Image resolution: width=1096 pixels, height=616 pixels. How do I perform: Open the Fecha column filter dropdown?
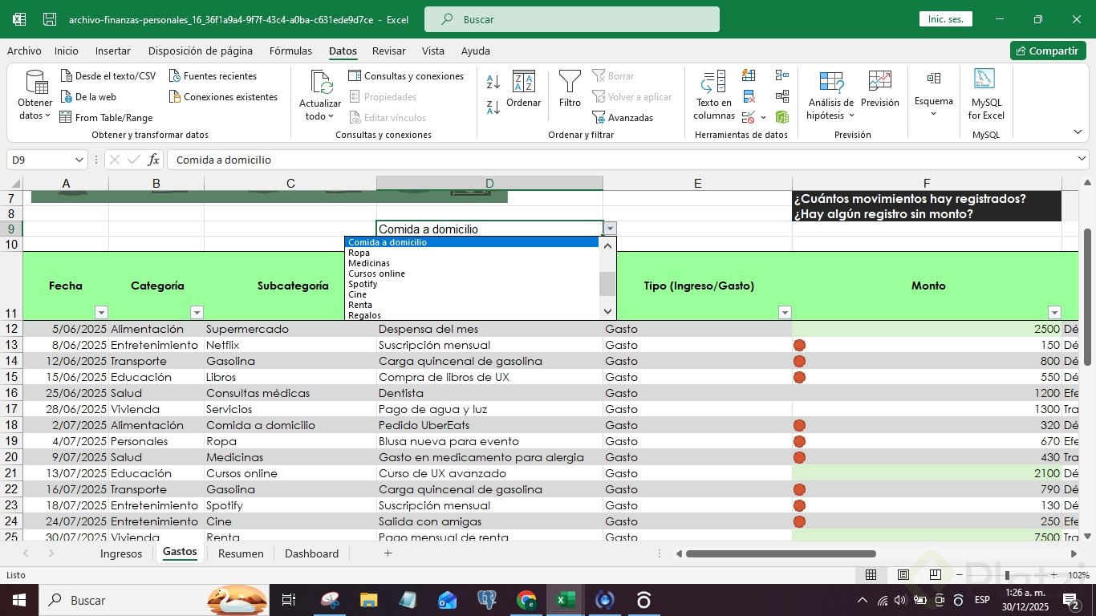pyautogui.click(x=101, y=313)
